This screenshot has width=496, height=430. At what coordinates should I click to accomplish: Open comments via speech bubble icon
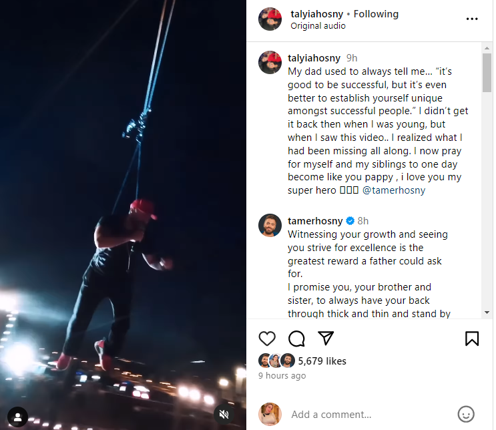click(x=296, y=339)
